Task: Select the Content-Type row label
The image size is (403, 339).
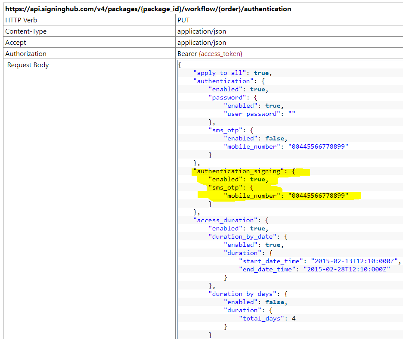Action: 26,31
